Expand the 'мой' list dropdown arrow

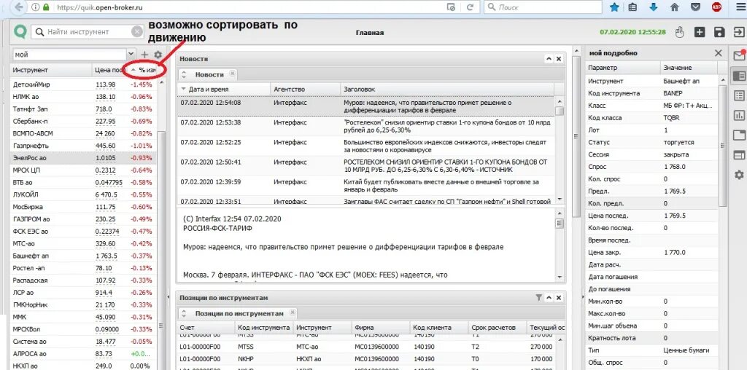(x=131, y=55)
